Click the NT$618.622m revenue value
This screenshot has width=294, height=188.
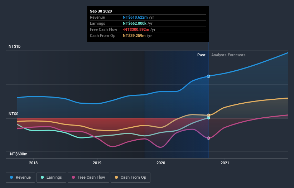(x=135, y=17)
